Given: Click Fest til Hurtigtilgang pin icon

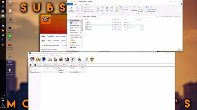Looking at the screenshot, I should (x=71, y=9).
